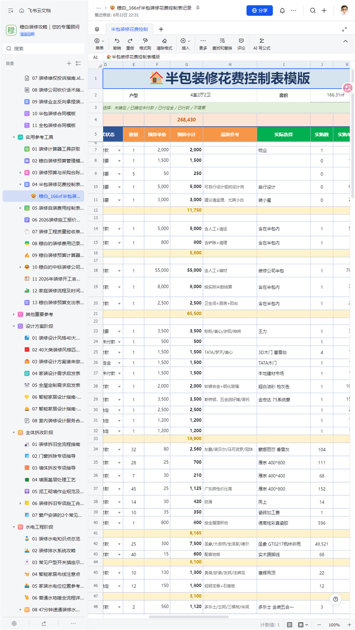Open the sidebar settings gear icon
Screen dimensions: 355x630
click(x=14, y=623)
